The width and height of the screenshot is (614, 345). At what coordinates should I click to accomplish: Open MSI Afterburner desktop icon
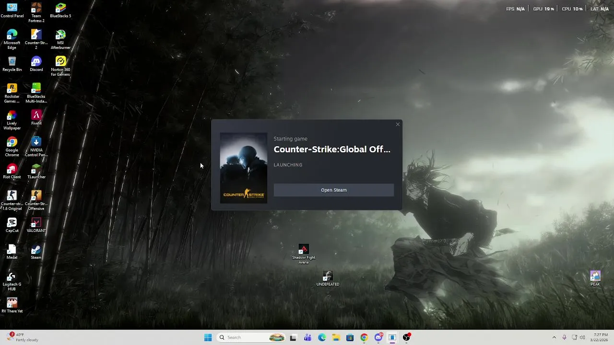(x=60, y=39)
